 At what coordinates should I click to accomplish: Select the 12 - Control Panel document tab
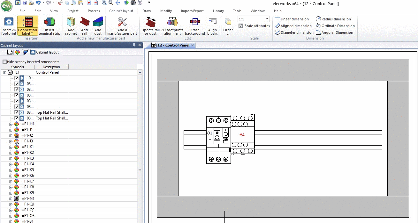174,45
